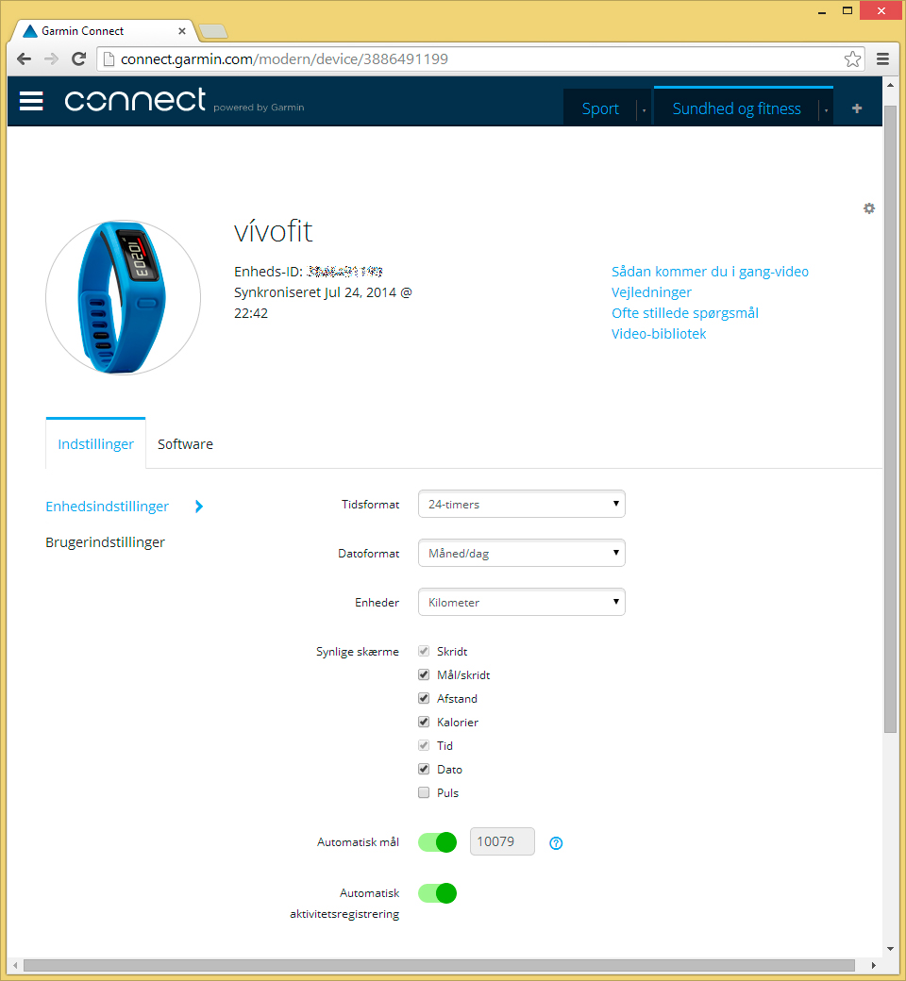Click the scroll down arrow on the vertical scrollbar
This screenshot has height=981, width=906.
pyautogui.click(x=890, y=949)
